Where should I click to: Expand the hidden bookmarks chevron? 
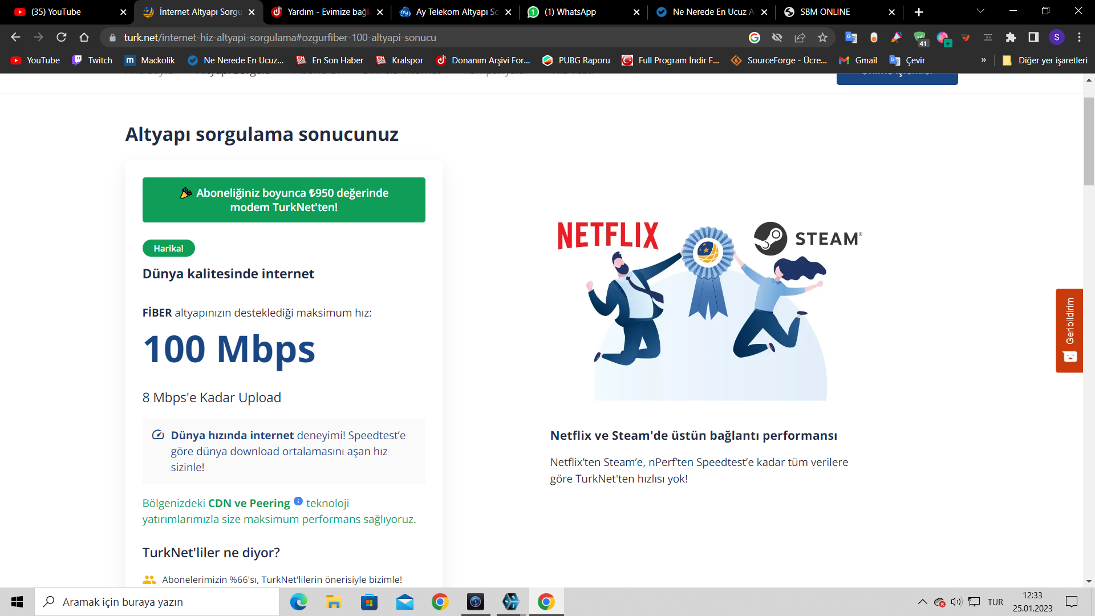pos(983,60)
